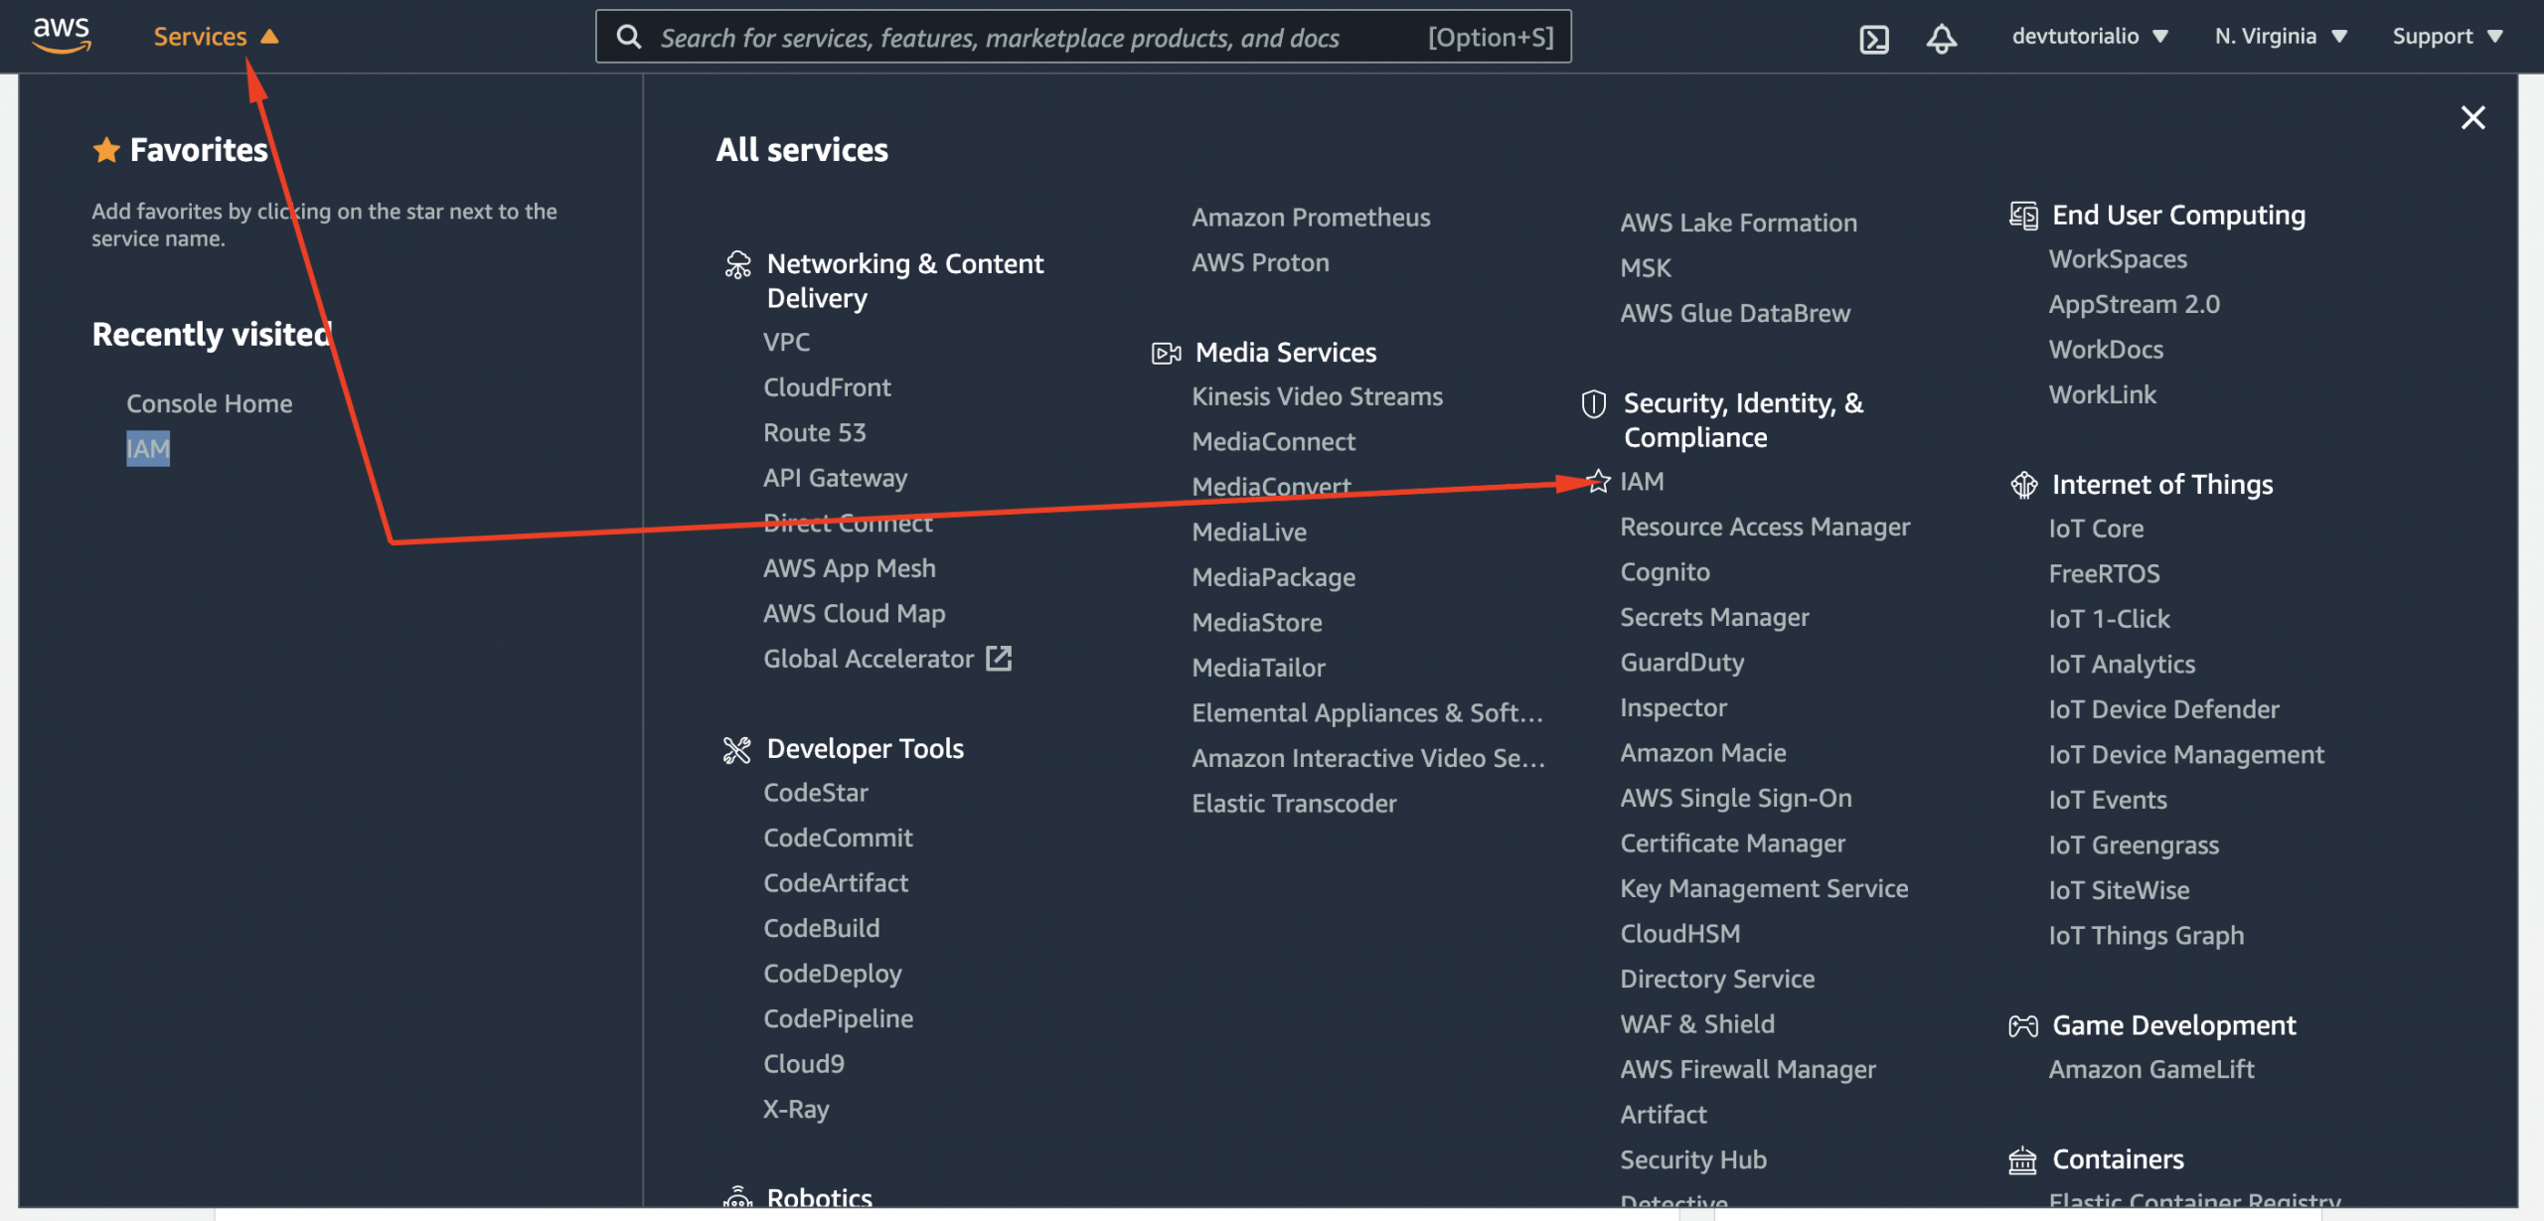Screen dimensions: 2544x1221
Task: Open CodeStar service
Action: 815,793
